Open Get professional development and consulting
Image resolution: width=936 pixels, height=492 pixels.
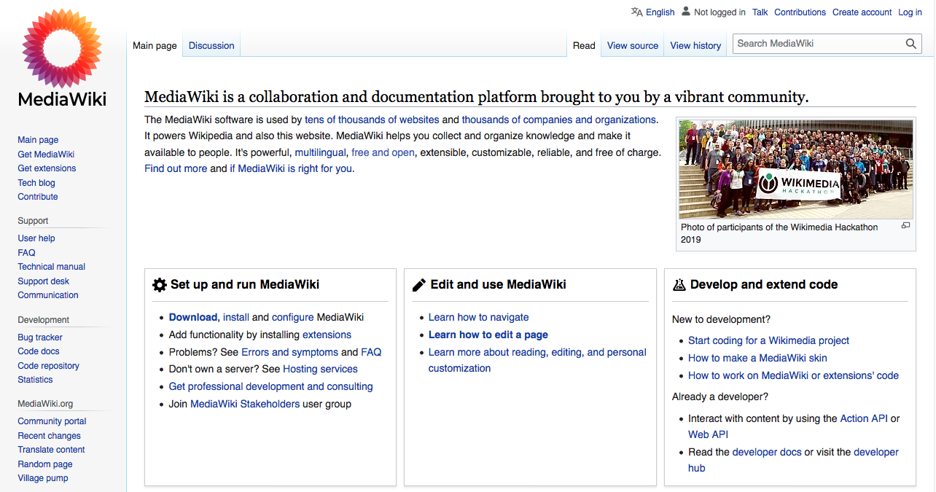click(270, 386)
